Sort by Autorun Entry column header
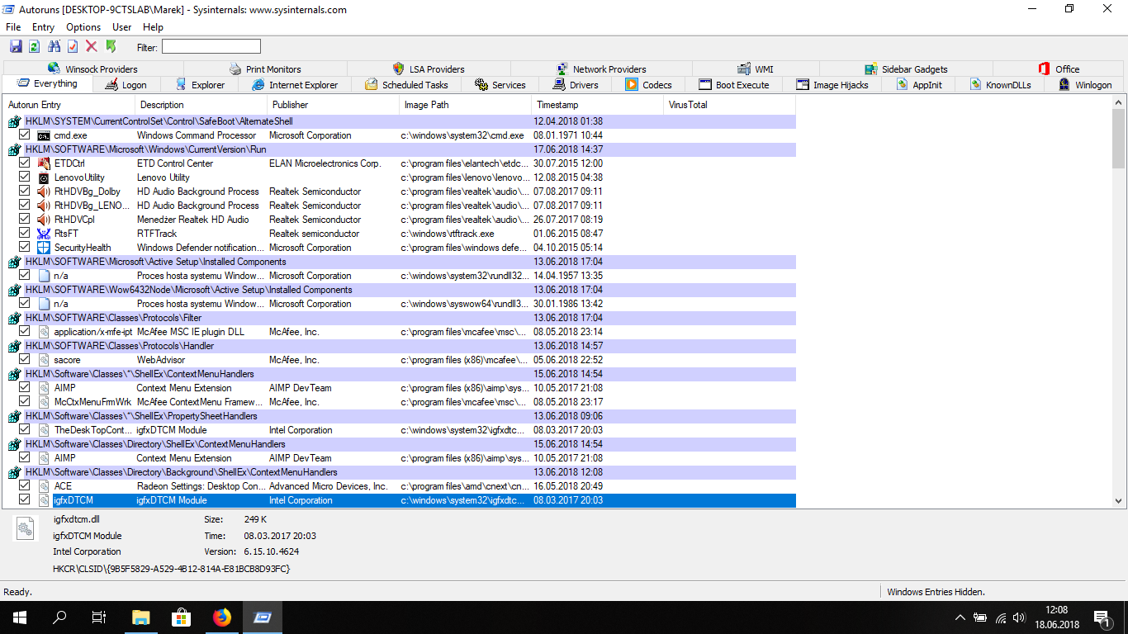Image resolution: width=1128 pixels, height=634 pixels. click(69, 105)
